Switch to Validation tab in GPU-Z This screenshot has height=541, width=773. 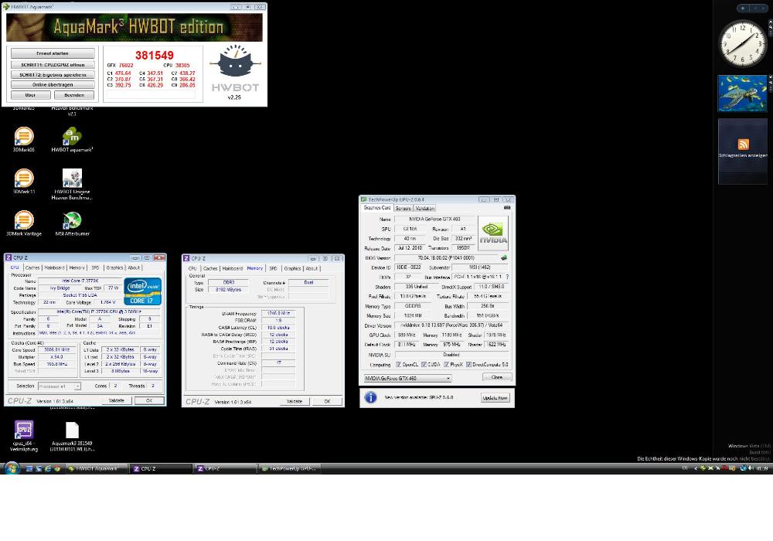(x=425, y=209)
